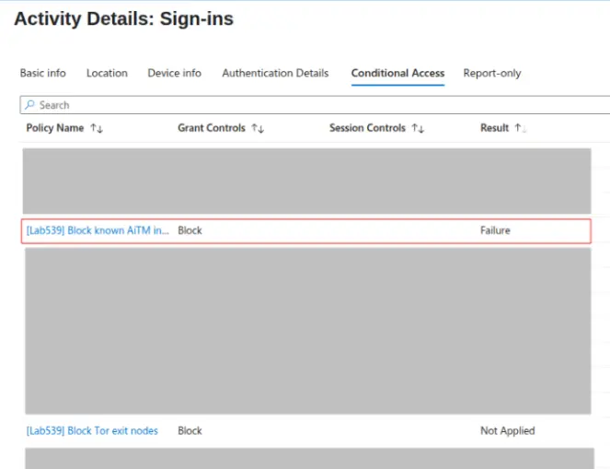
Task: Switch to the Basic info tab
Action: 42,73
